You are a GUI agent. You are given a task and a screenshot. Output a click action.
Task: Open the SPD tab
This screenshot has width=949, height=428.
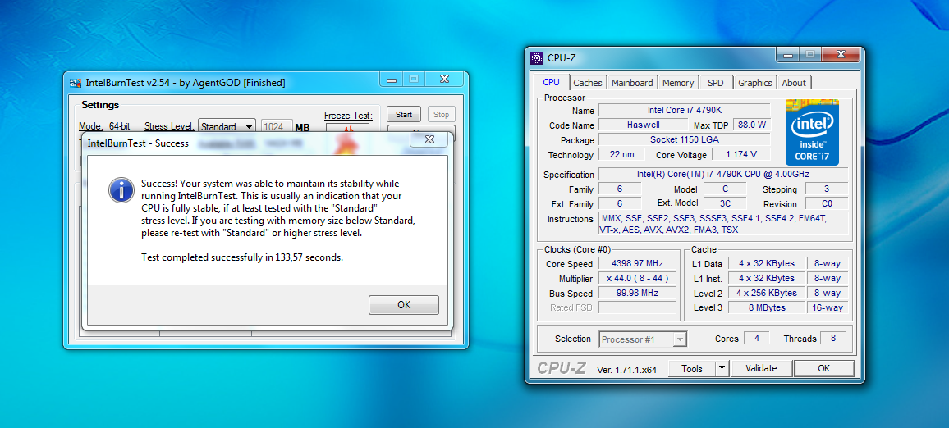tap(715, 83)
